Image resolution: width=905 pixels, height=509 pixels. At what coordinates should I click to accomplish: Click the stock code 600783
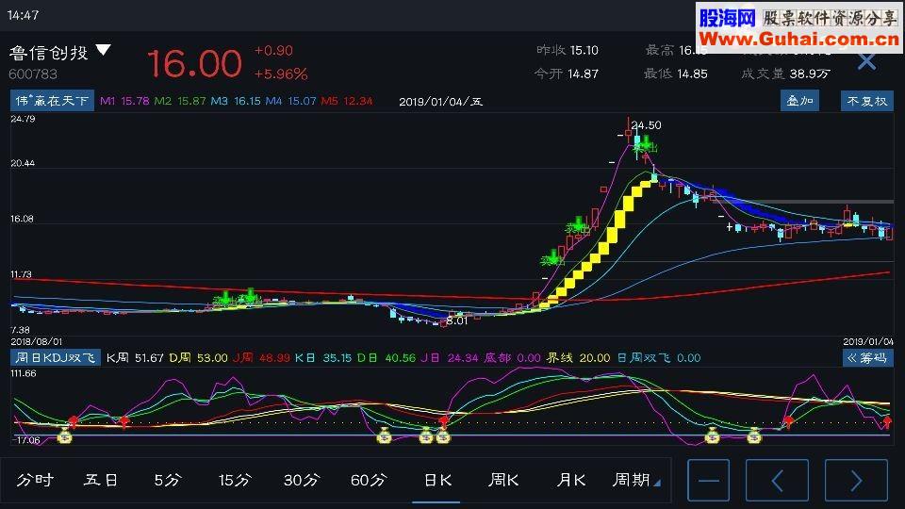(33, 74)
